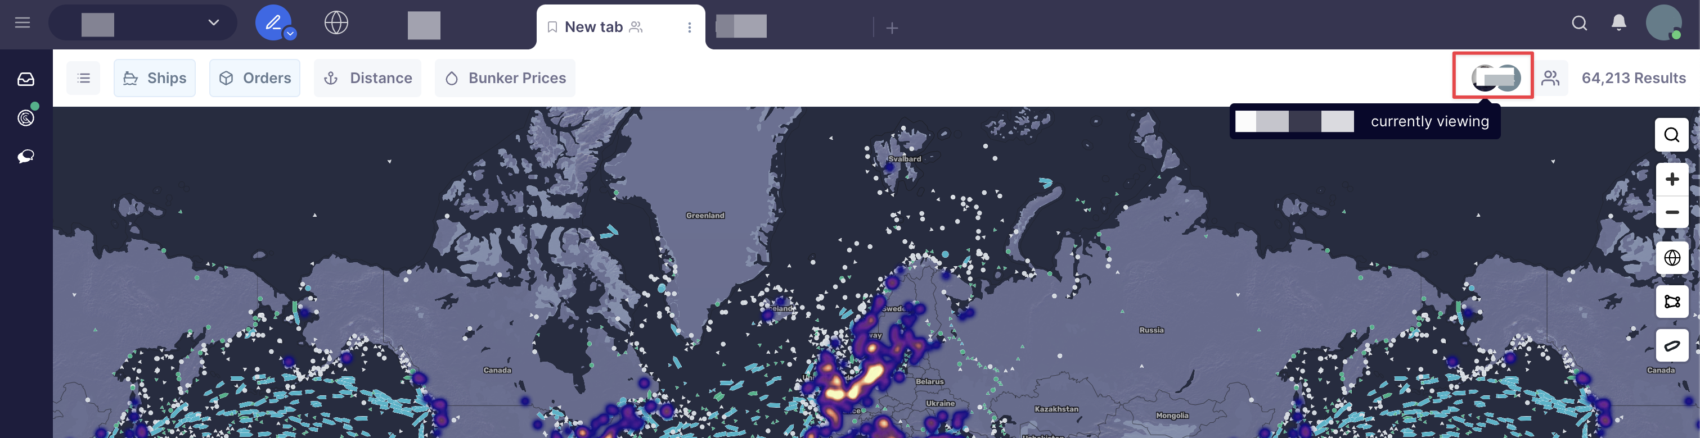1700x438 pixels.
Task: Toggle the Ships layer filter
Action: [155, 79]
